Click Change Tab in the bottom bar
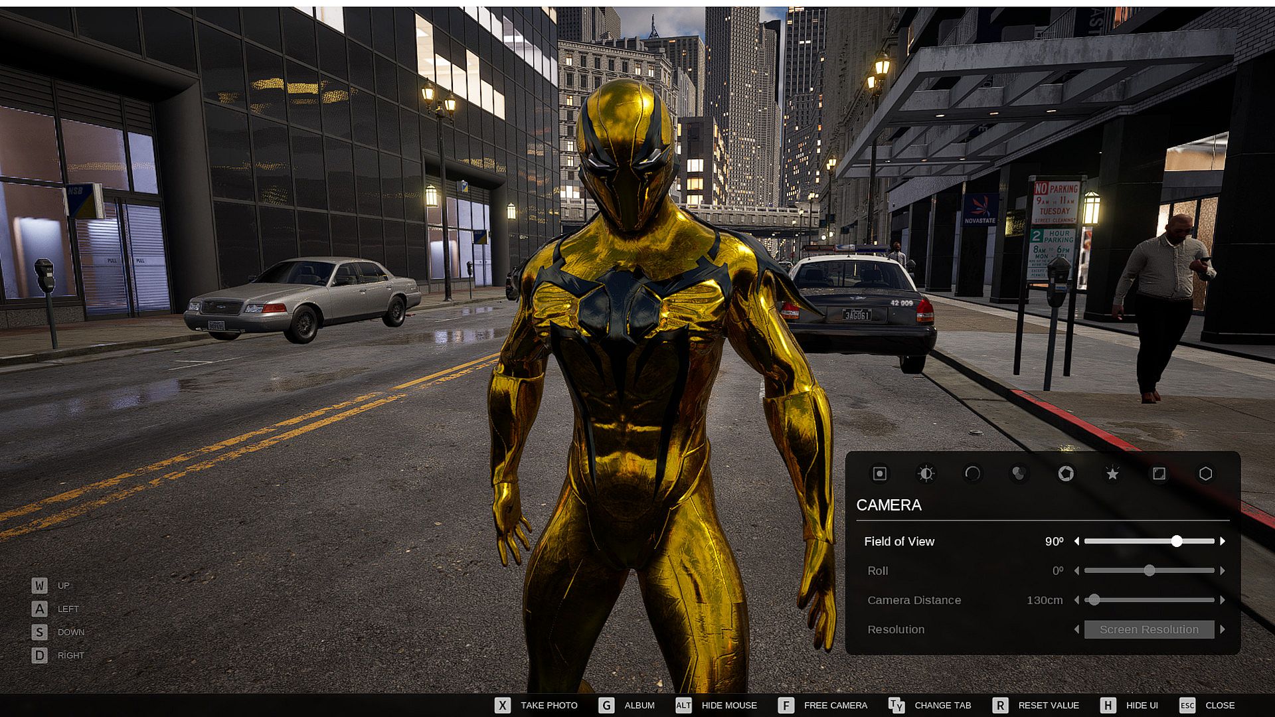This screenshot has width=1275, height=717. pos(930,705)
